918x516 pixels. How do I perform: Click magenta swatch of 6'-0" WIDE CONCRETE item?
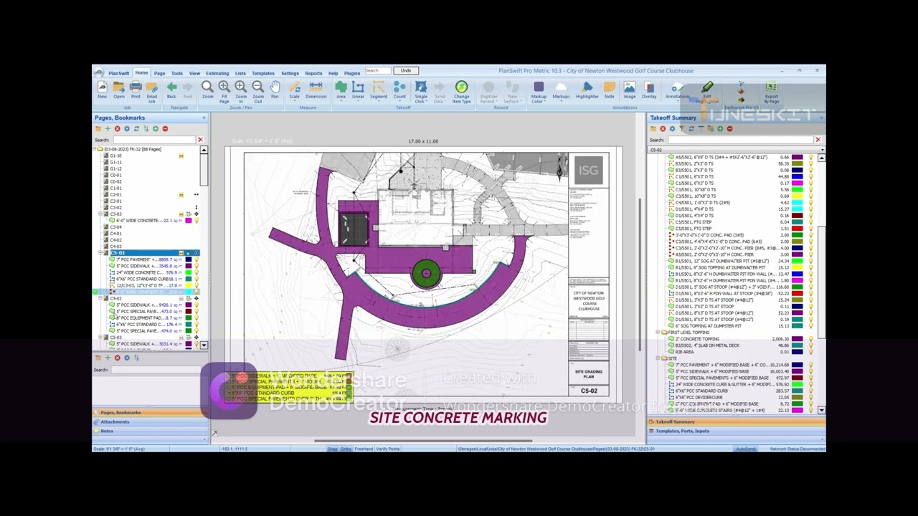point(188,221)
